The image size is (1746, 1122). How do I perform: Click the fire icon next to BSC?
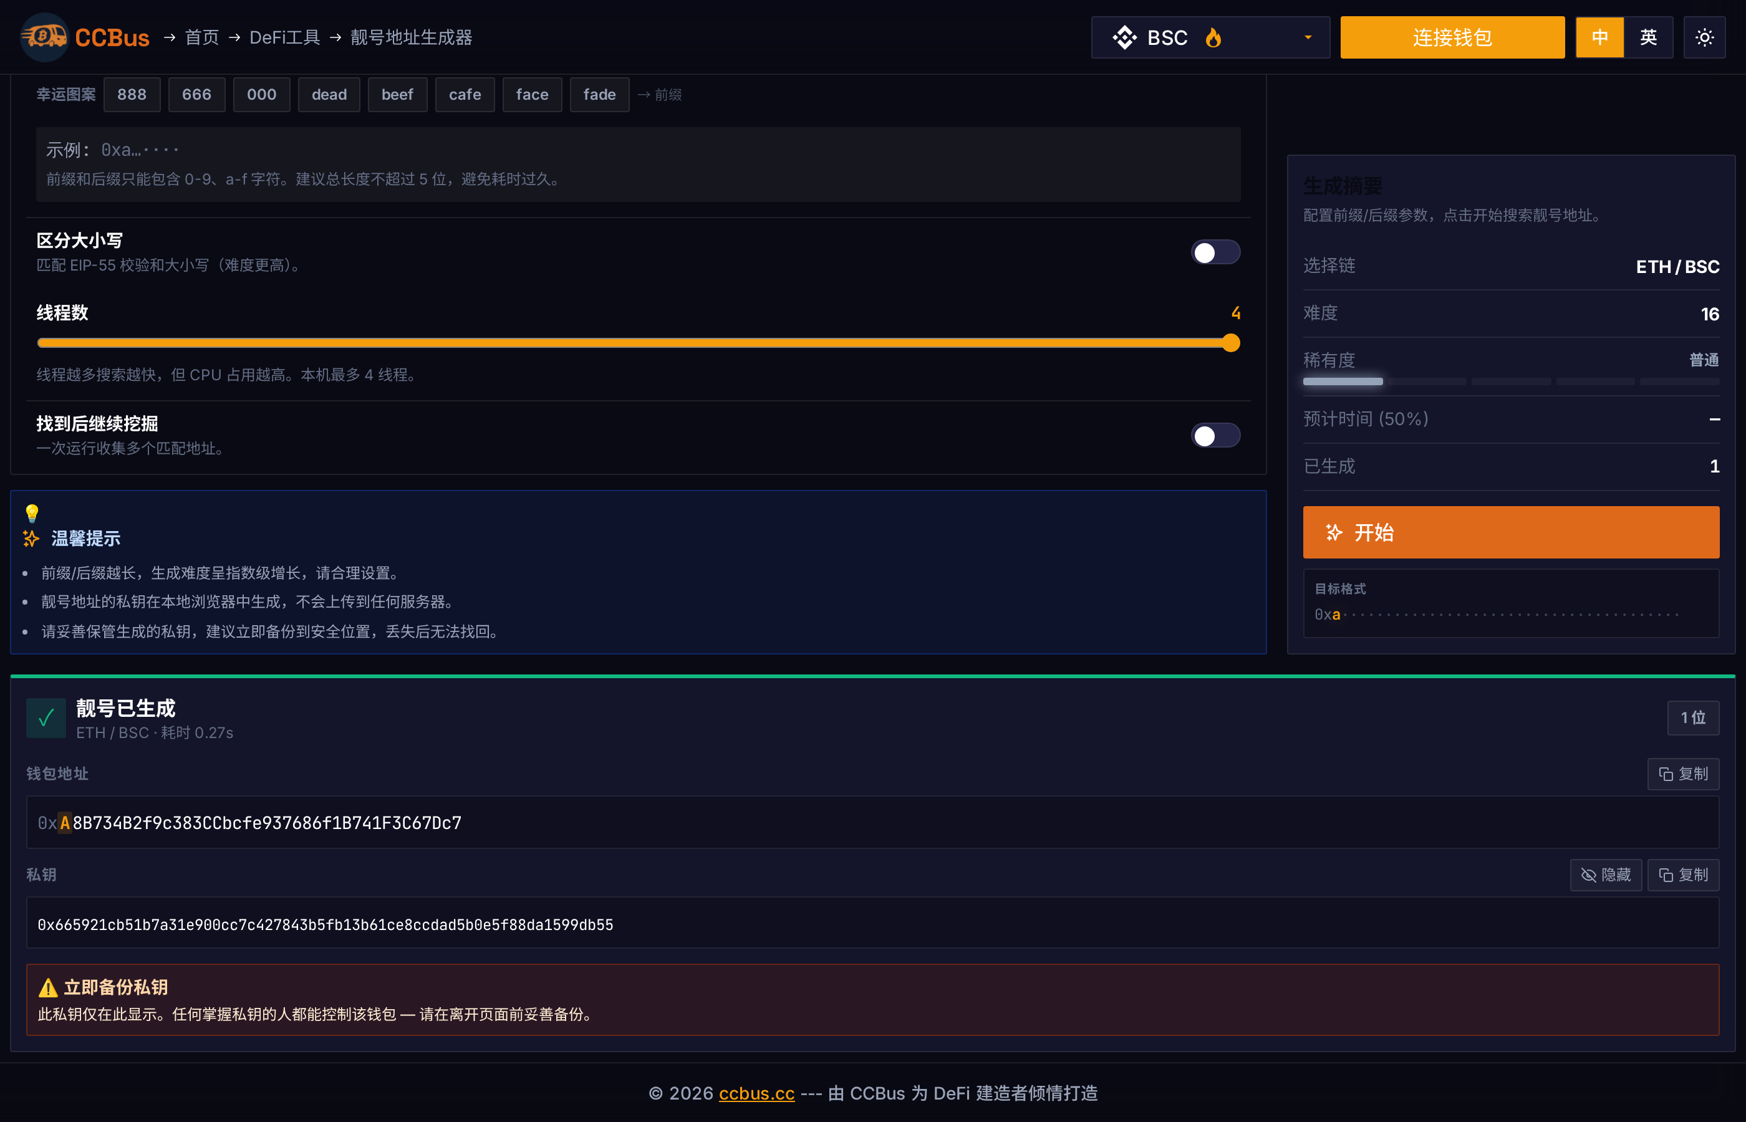[x=1213, y=37]
